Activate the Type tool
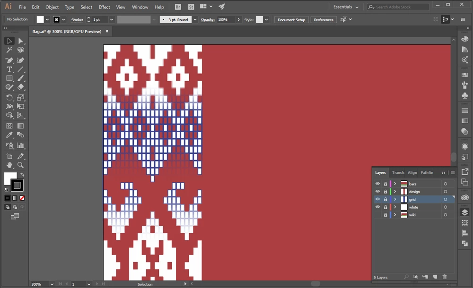Image resolution: width=473 pixels, height=288 pixels. click(9, 69)
